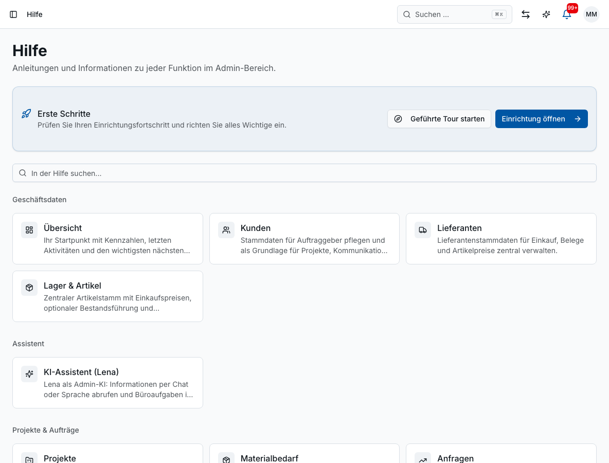Open the Kunden help card
Viewport: 609px width, 463px height.
pyautogui.click(x=304, y=239)
